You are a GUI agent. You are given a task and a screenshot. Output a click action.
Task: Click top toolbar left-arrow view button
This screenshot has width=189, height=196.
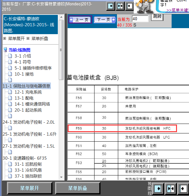point(129,6)
